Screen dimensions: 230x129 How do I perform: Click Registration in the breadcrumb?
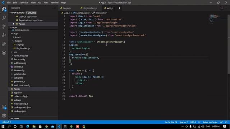pos(101,13)
